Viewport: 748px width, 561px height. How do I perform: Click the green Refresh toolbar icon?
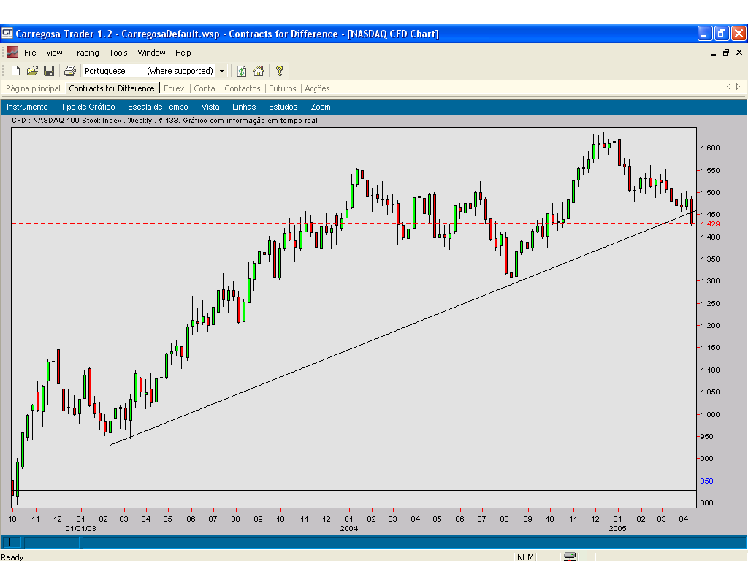pos(242,71)
